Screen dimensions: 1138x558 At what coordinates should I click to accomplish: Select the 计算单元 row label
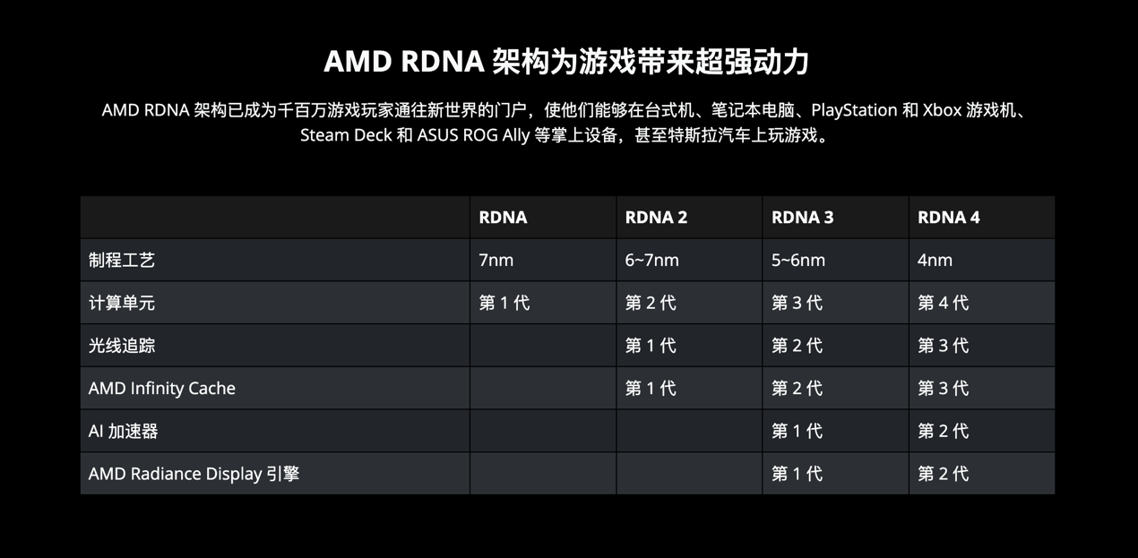(x=122, y=303)
